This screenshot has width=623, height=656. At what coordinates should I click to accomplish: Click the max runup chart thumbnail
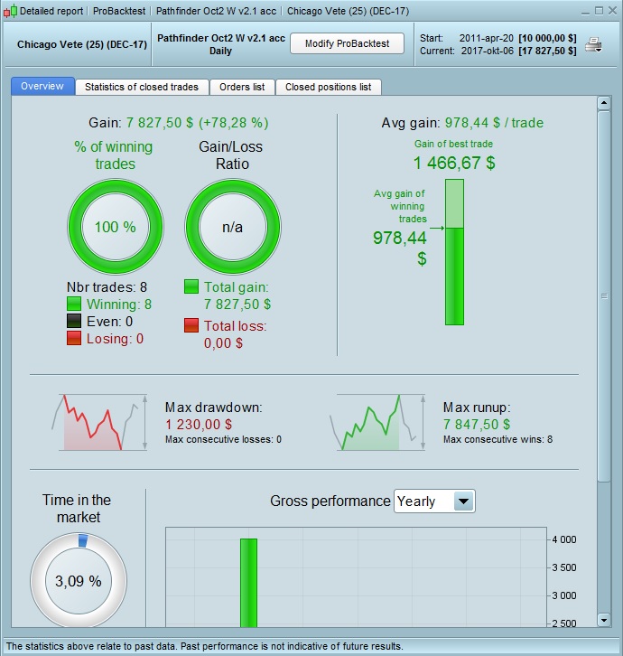tap(377, 422)
